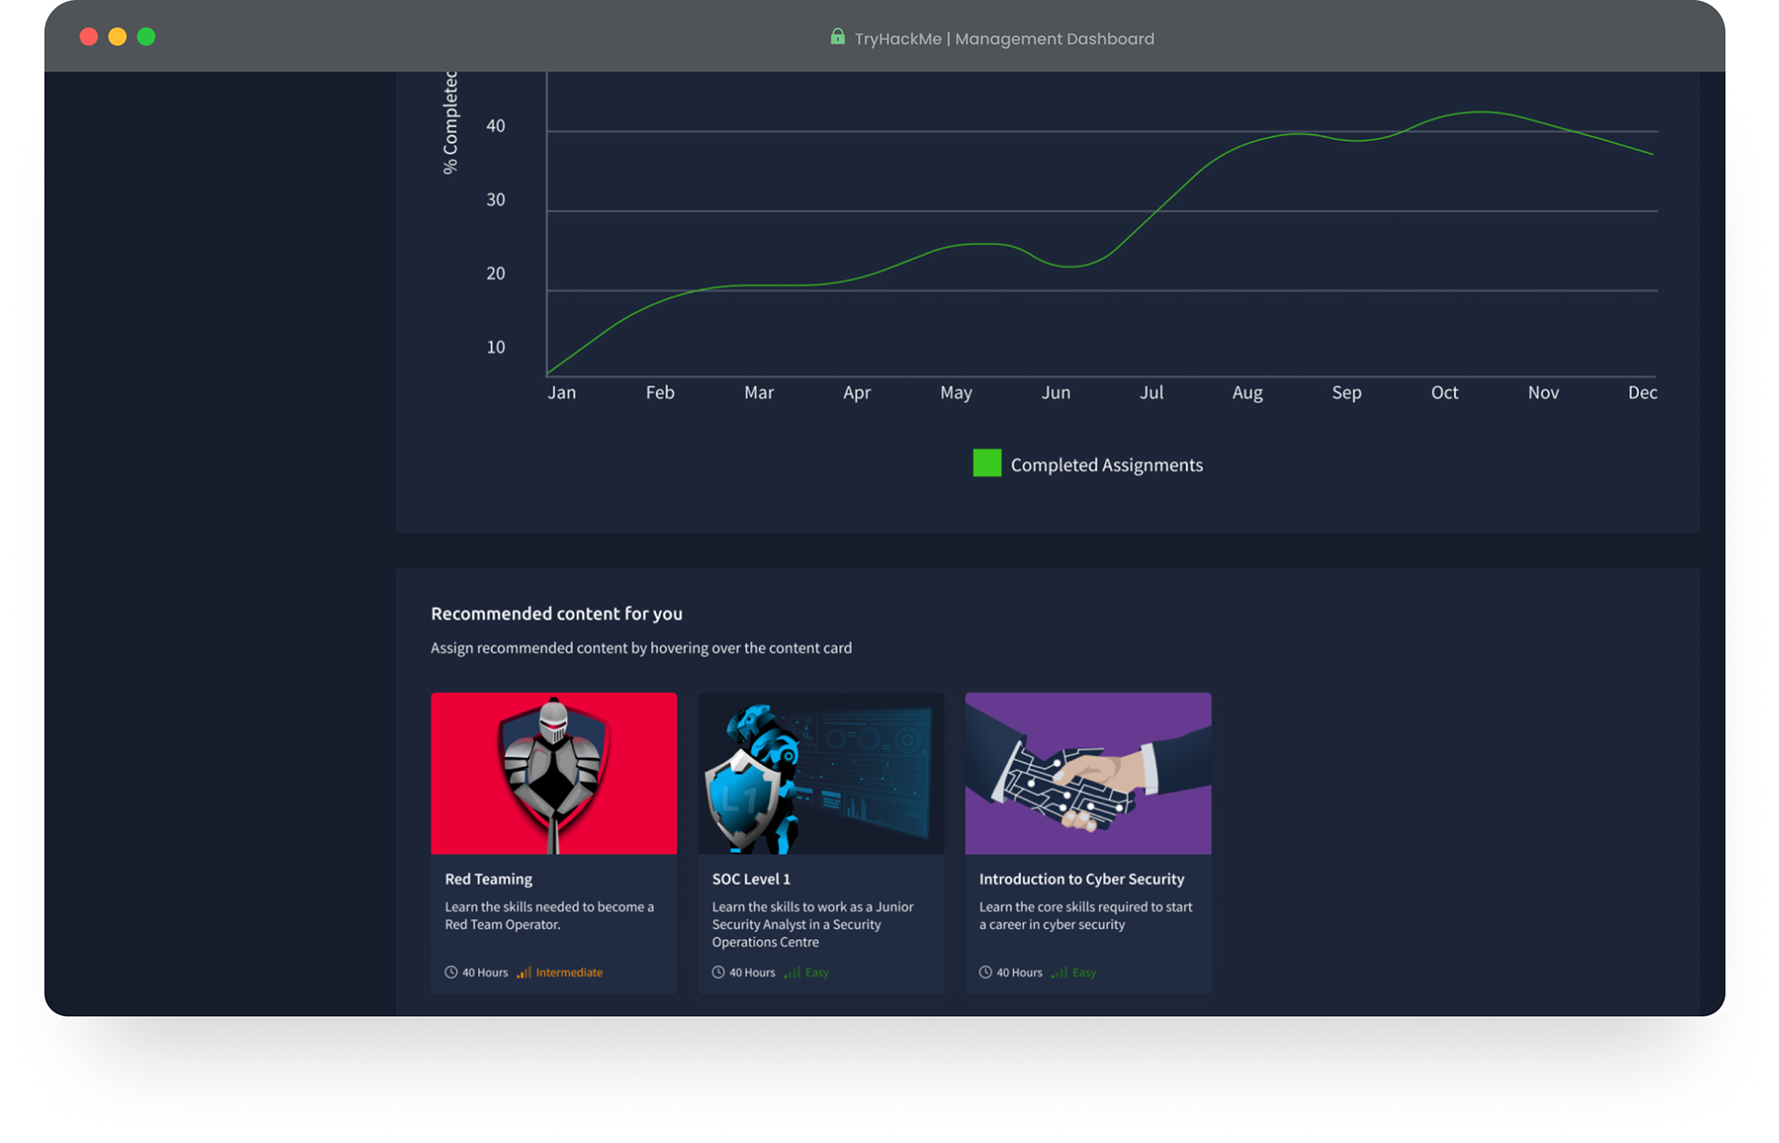Click the Red Teaming description text
The height and width of the screenshot is (1143, 1779).
549,915
